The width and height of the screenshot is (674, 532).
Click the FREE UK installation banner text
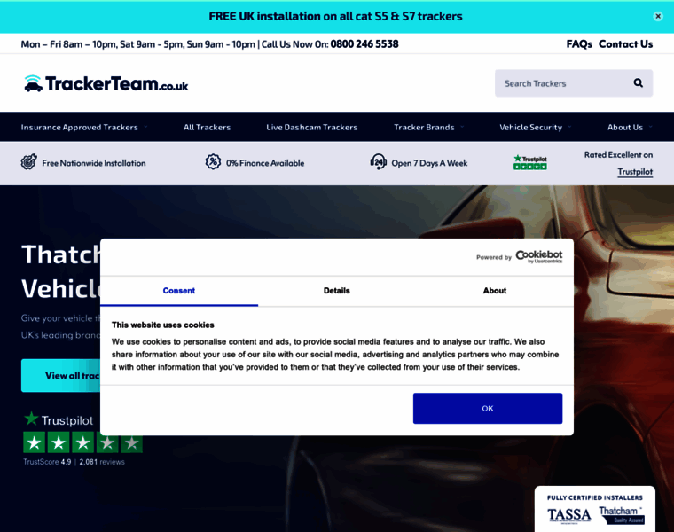pyautogui.click(x=336, y=16)
